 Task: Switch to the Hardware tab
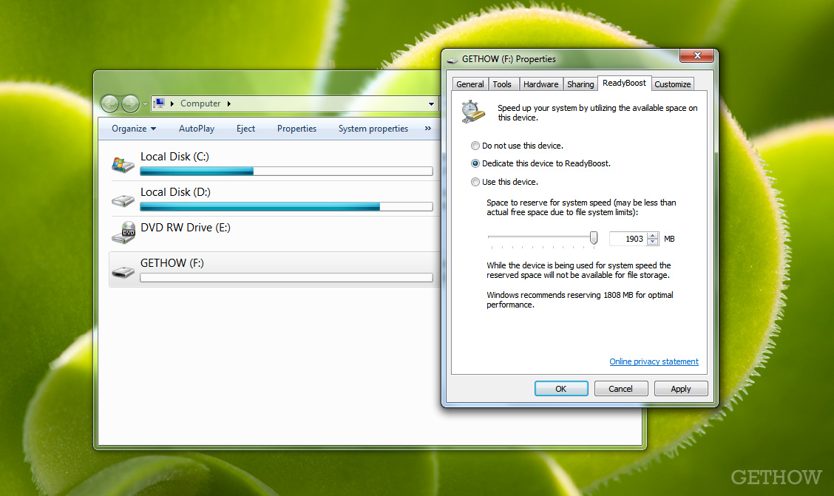[x=540, y=84]
